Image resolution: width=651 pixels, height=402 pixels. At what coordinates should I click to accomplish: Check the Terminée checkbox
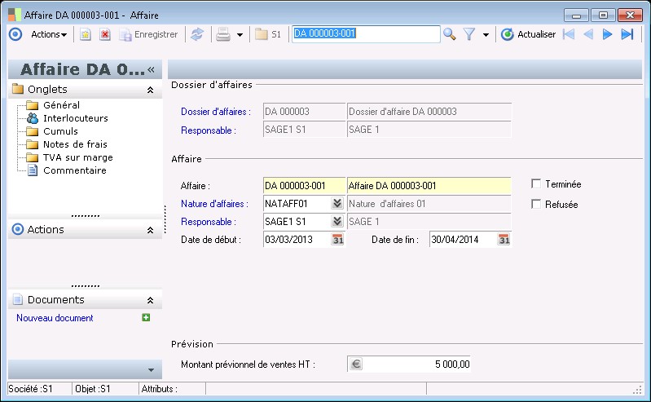(536, 184)
